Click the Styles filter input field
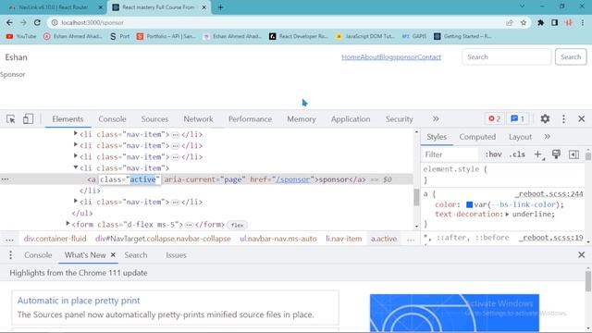592x333 pixels. [450, 154]
